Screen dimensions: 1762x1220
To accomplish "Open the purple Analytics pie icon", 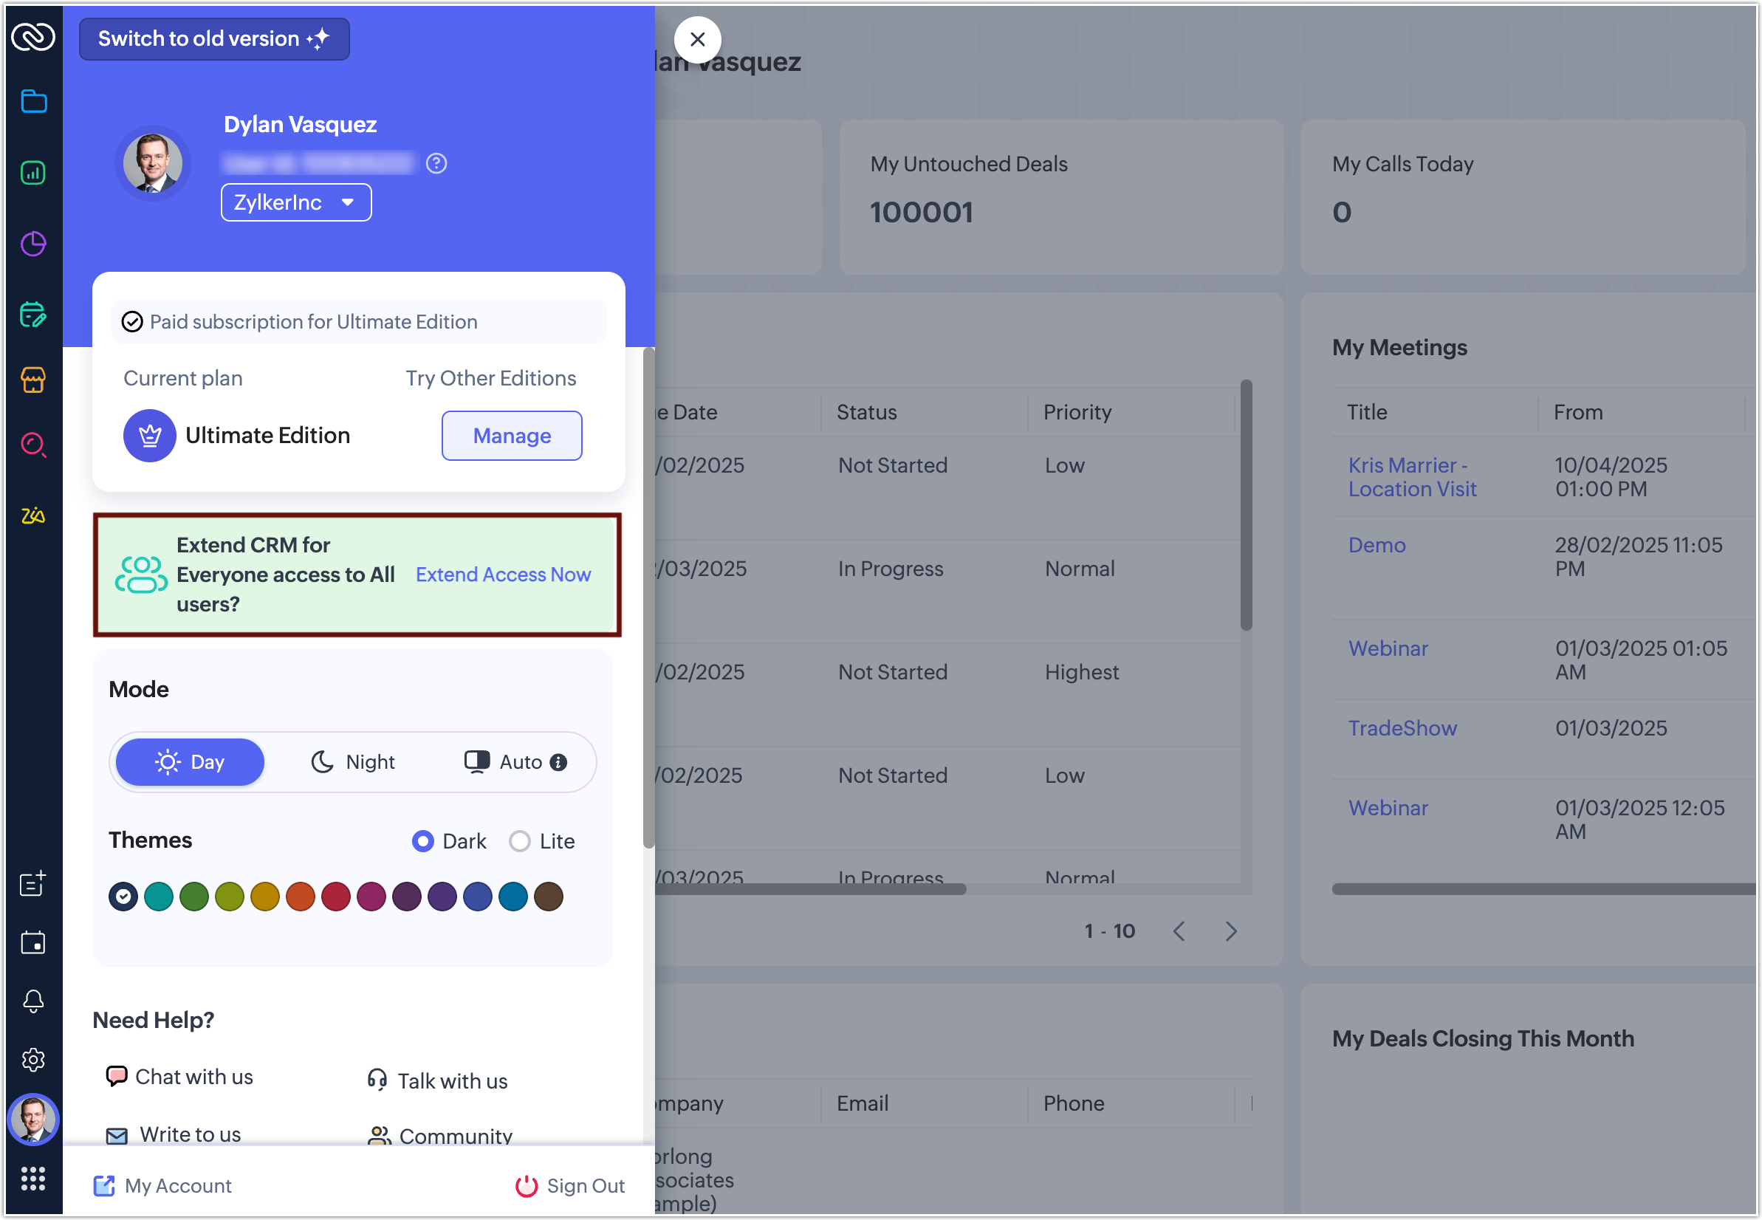I will pyautogui.click(x=34, y=244).
